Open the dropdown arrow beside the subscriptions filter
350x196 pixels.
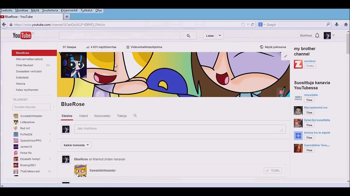click(x=54, y=107)
